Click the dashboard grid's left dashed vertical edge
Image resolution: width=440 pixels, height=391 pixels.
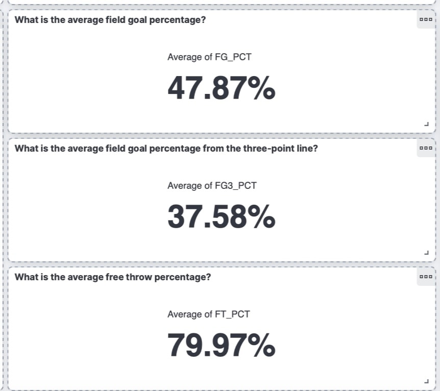(3, 197)
